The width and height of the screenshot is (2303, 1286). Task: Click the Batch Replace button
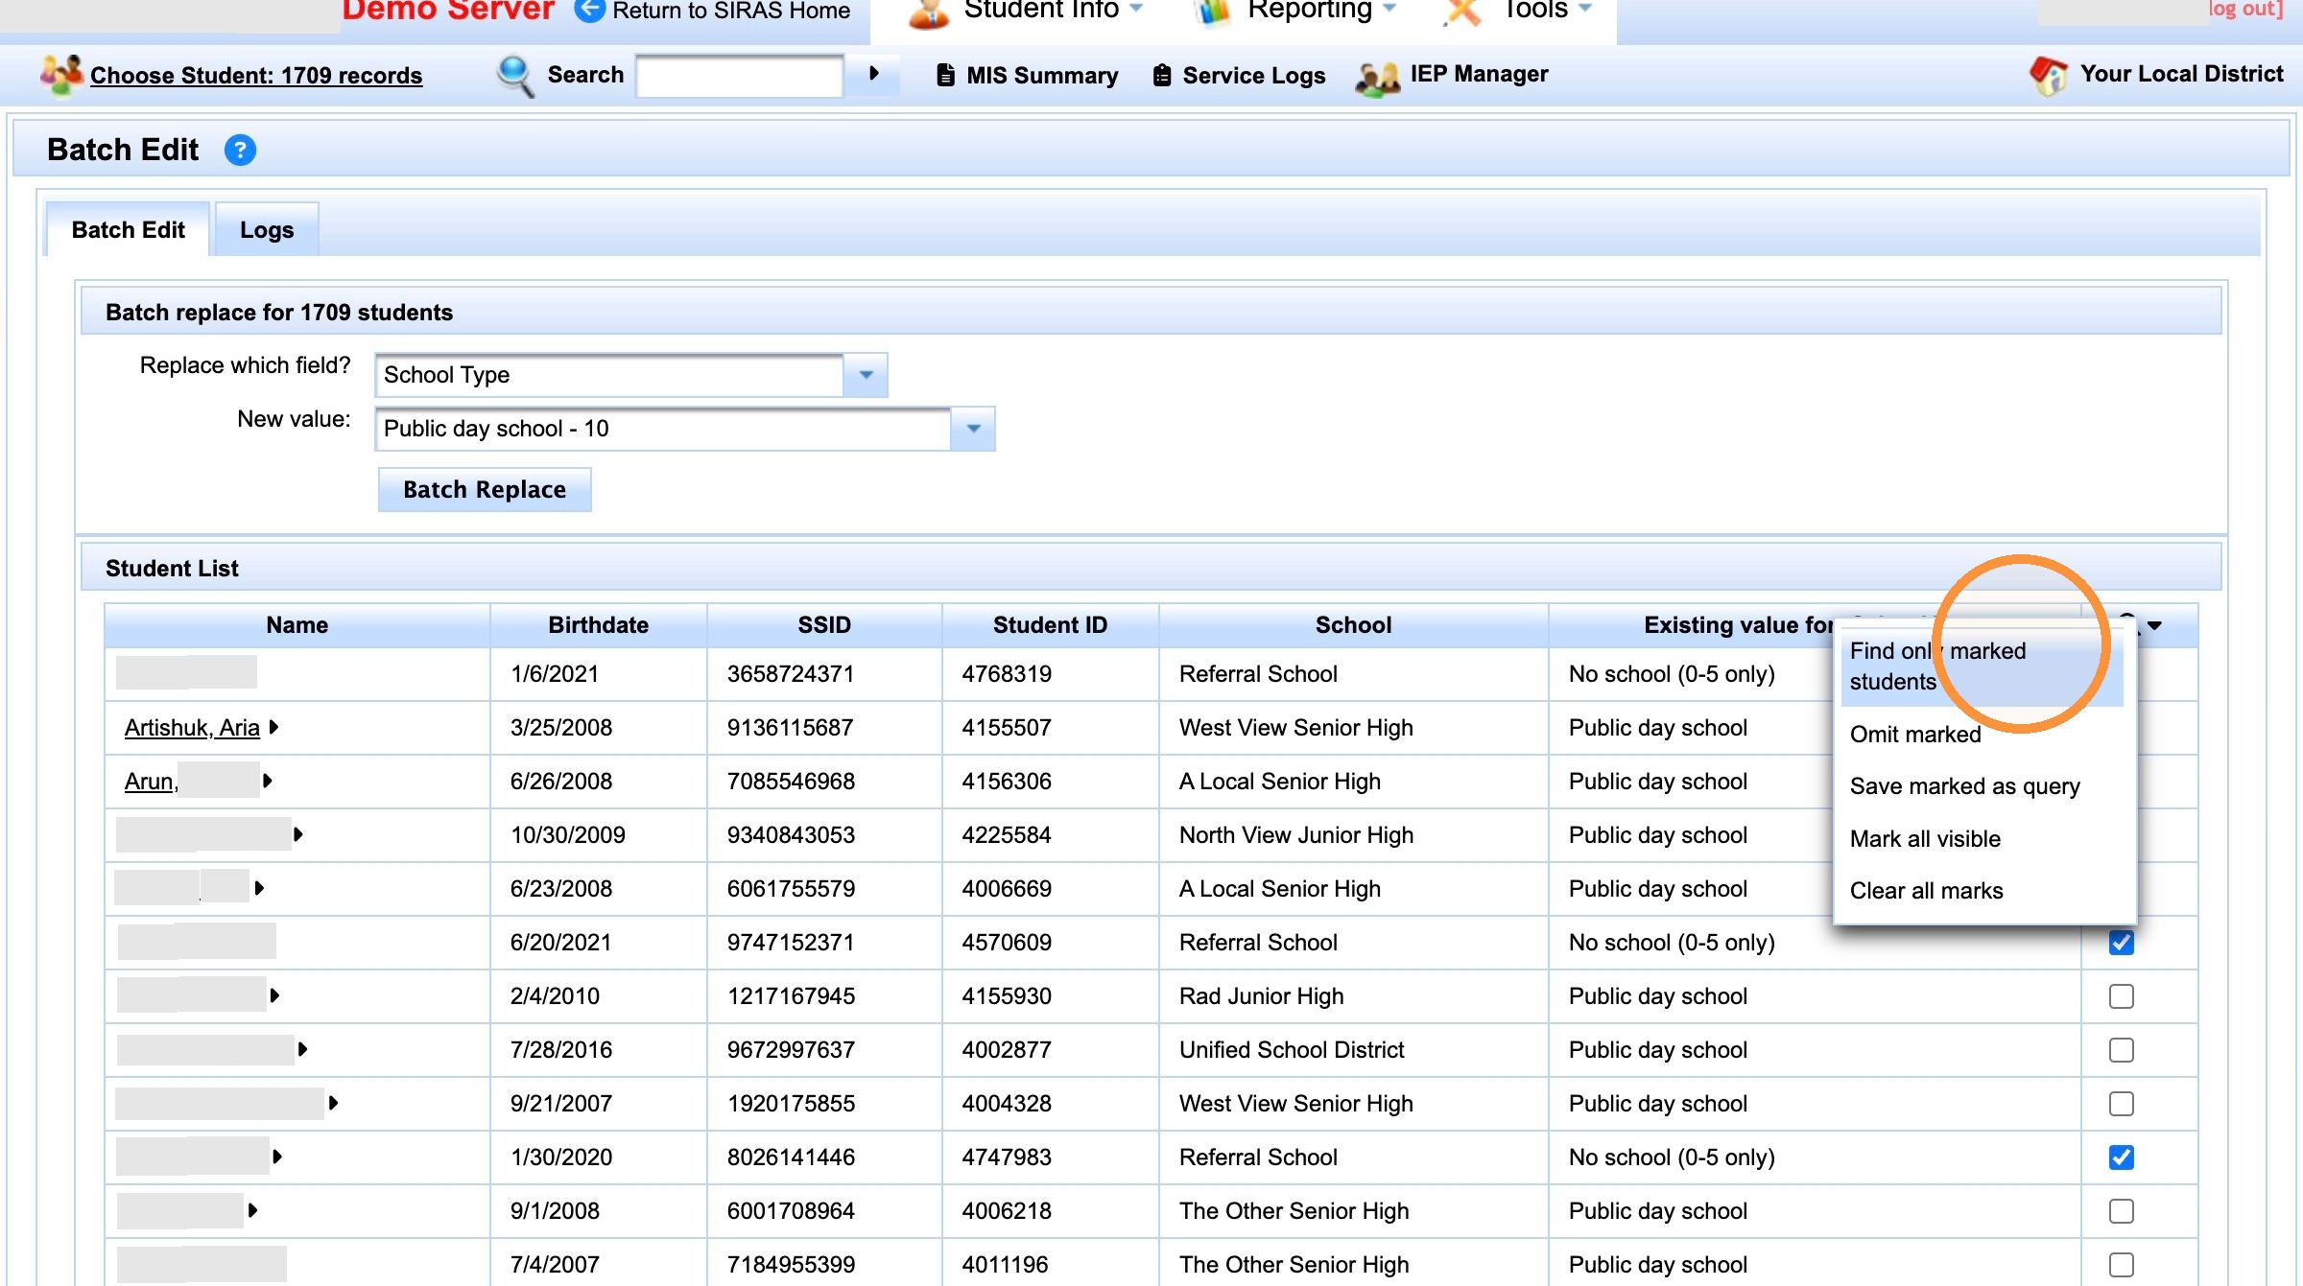[x=485, y=490]
